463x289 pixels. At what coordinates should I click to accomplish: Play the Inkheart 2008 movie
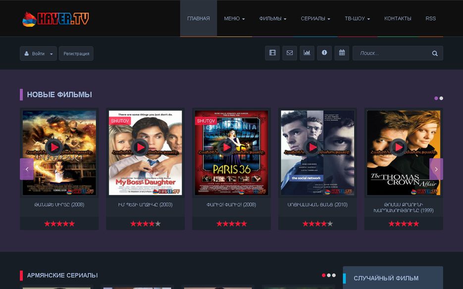coord(54,147)
